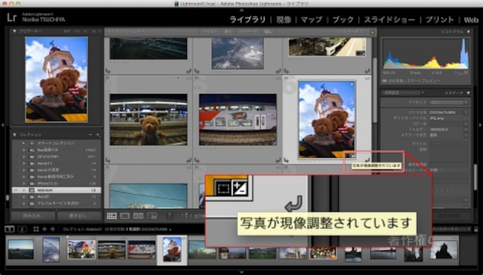483x275 pixels.
Task: Hide the left panel group arrow
Action: tap(2, 125)
